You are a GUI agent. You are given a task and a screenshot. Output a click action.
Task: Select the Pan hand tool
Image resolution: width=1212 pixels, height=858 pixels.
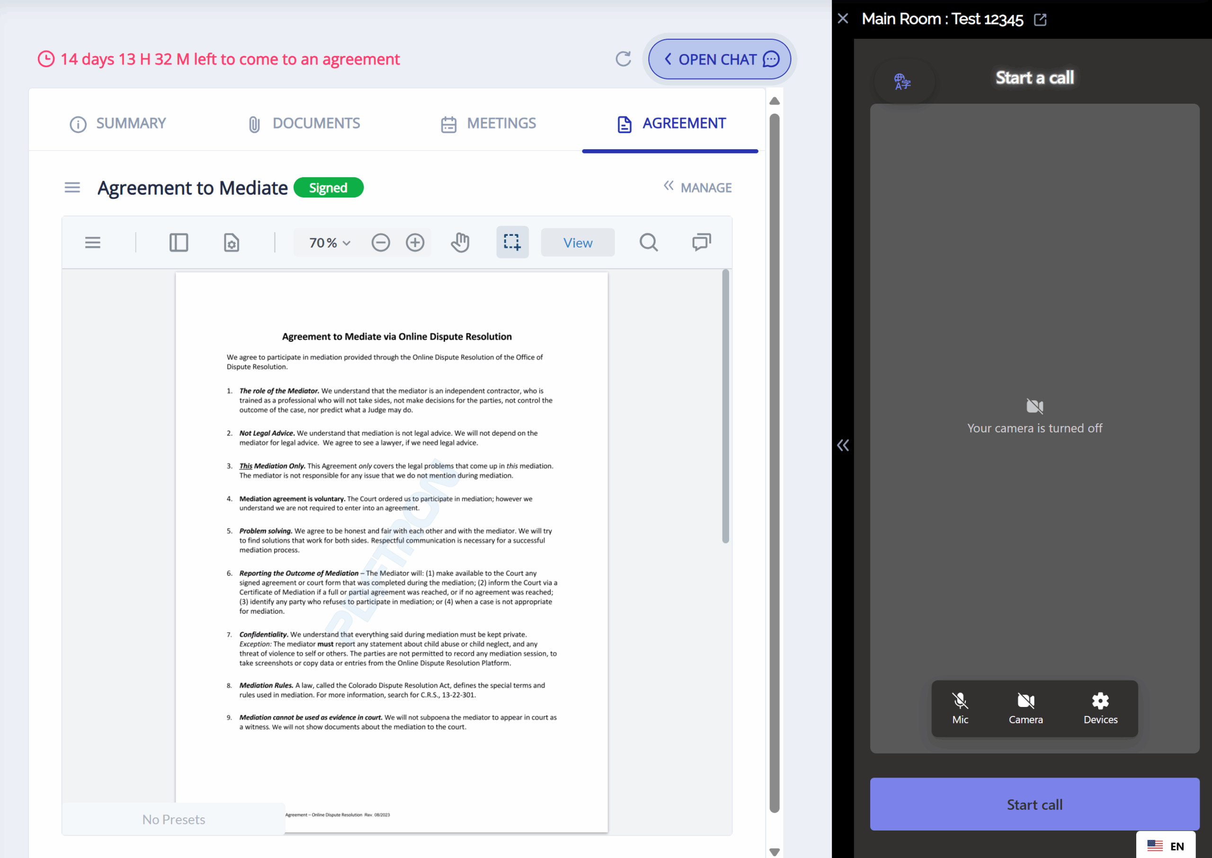point(460,242)
